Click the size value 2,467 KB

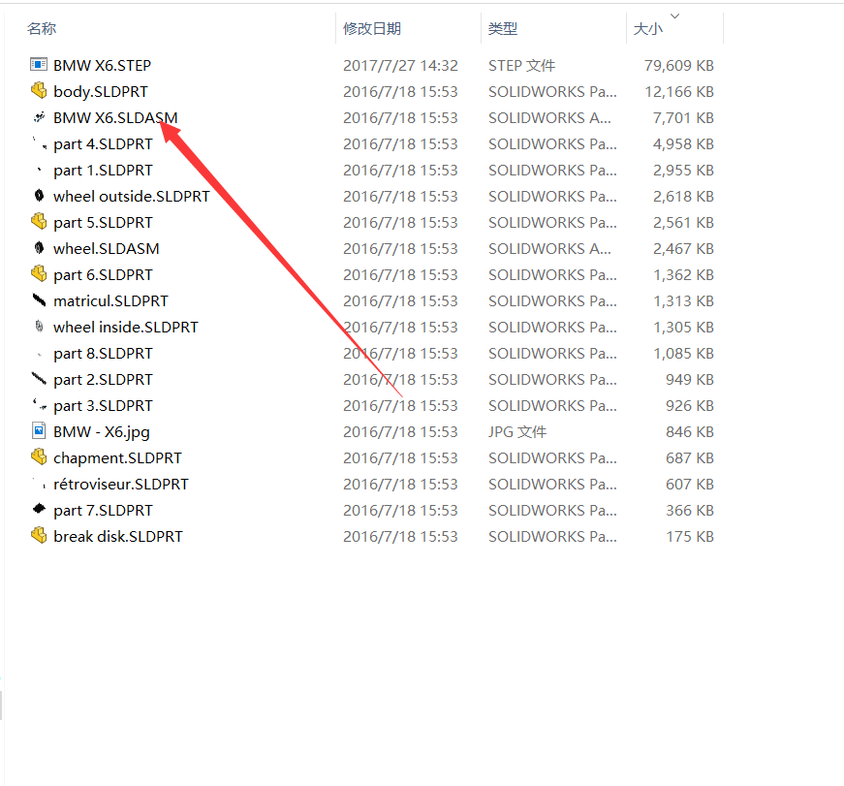point(683,249)
